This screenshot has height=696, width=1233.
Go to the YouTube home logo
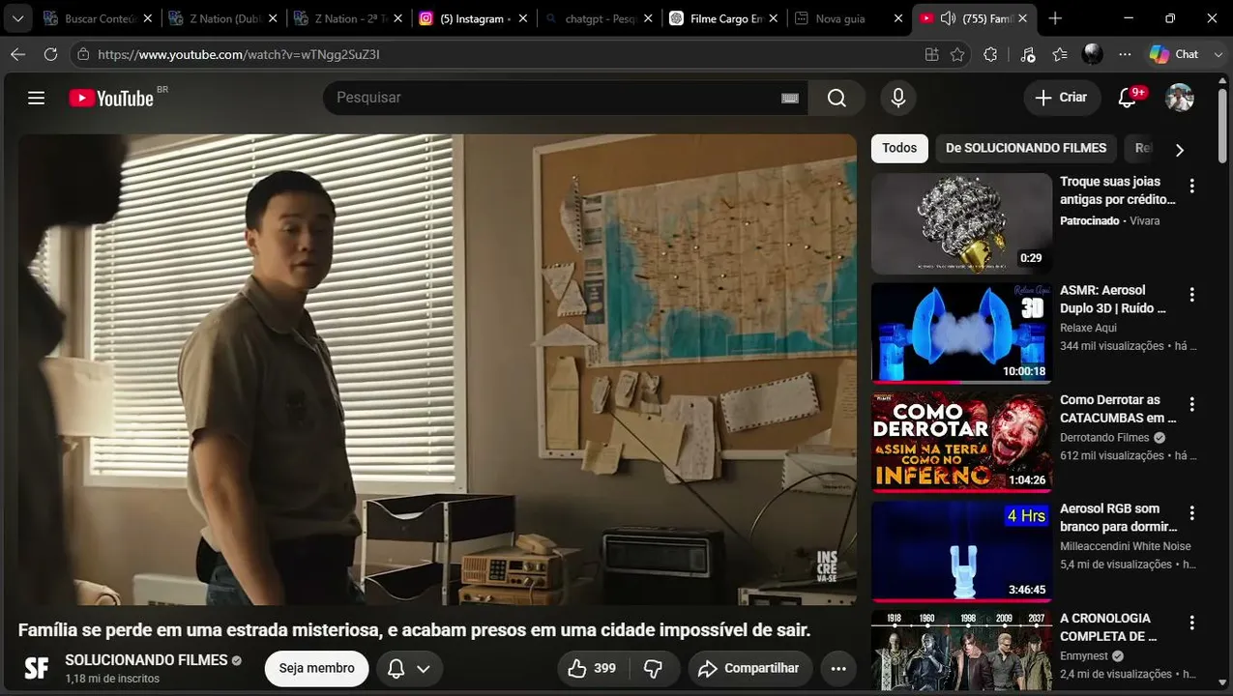coord(111,98)
